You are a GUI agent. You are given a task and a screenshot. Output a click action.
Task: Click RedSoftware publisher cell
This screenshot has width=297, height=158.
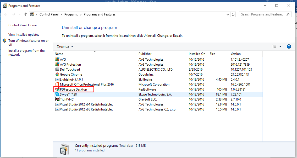point(147,89)
